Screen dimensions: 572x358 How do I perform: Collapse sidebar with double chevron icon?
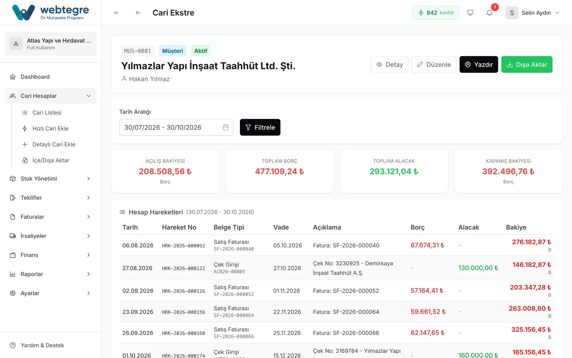116,13
